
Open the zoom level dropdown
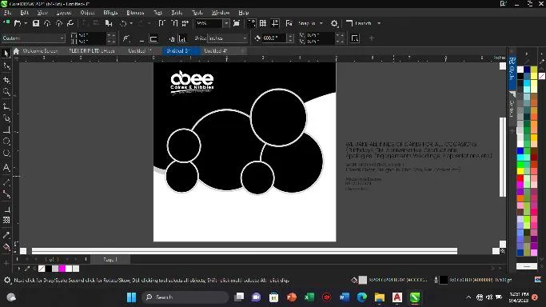tap(226, 23)
